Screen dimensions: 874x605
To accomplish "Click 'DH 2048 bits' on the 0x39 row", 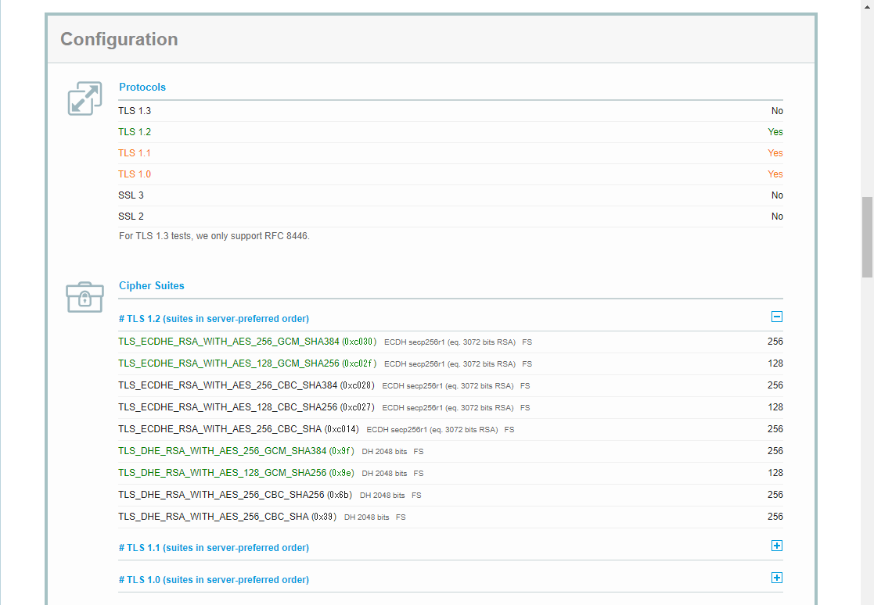I will [367, 517].
